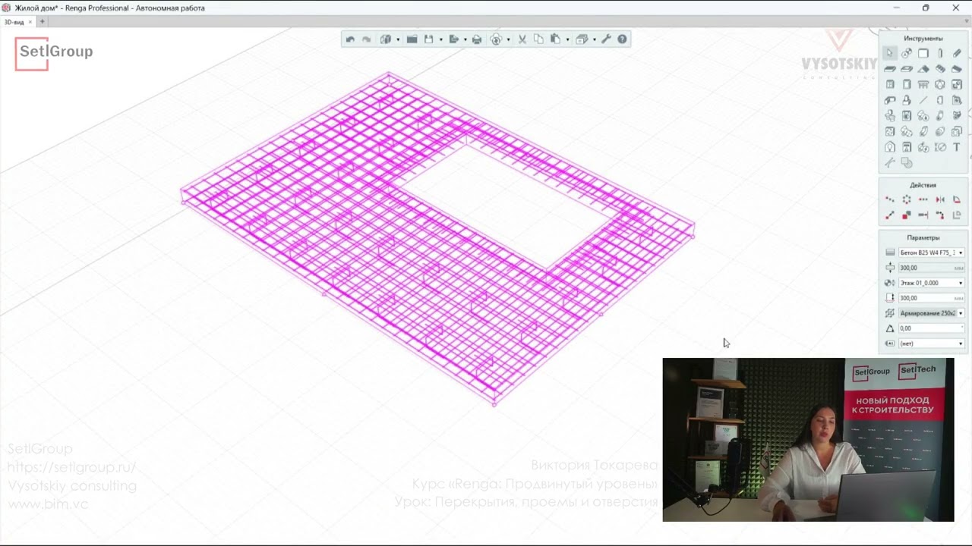Viewport: 972px width, 546px height.
Task: Close the 3D-вид tab
Action: tap(30, 22)
